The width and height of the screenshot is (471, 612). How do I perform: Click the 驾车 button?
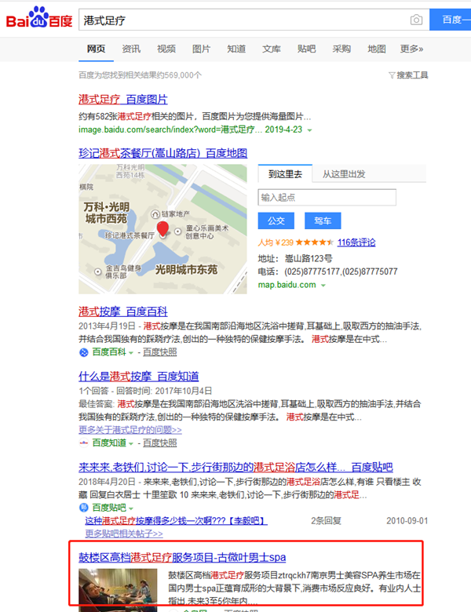coord(323,220)
